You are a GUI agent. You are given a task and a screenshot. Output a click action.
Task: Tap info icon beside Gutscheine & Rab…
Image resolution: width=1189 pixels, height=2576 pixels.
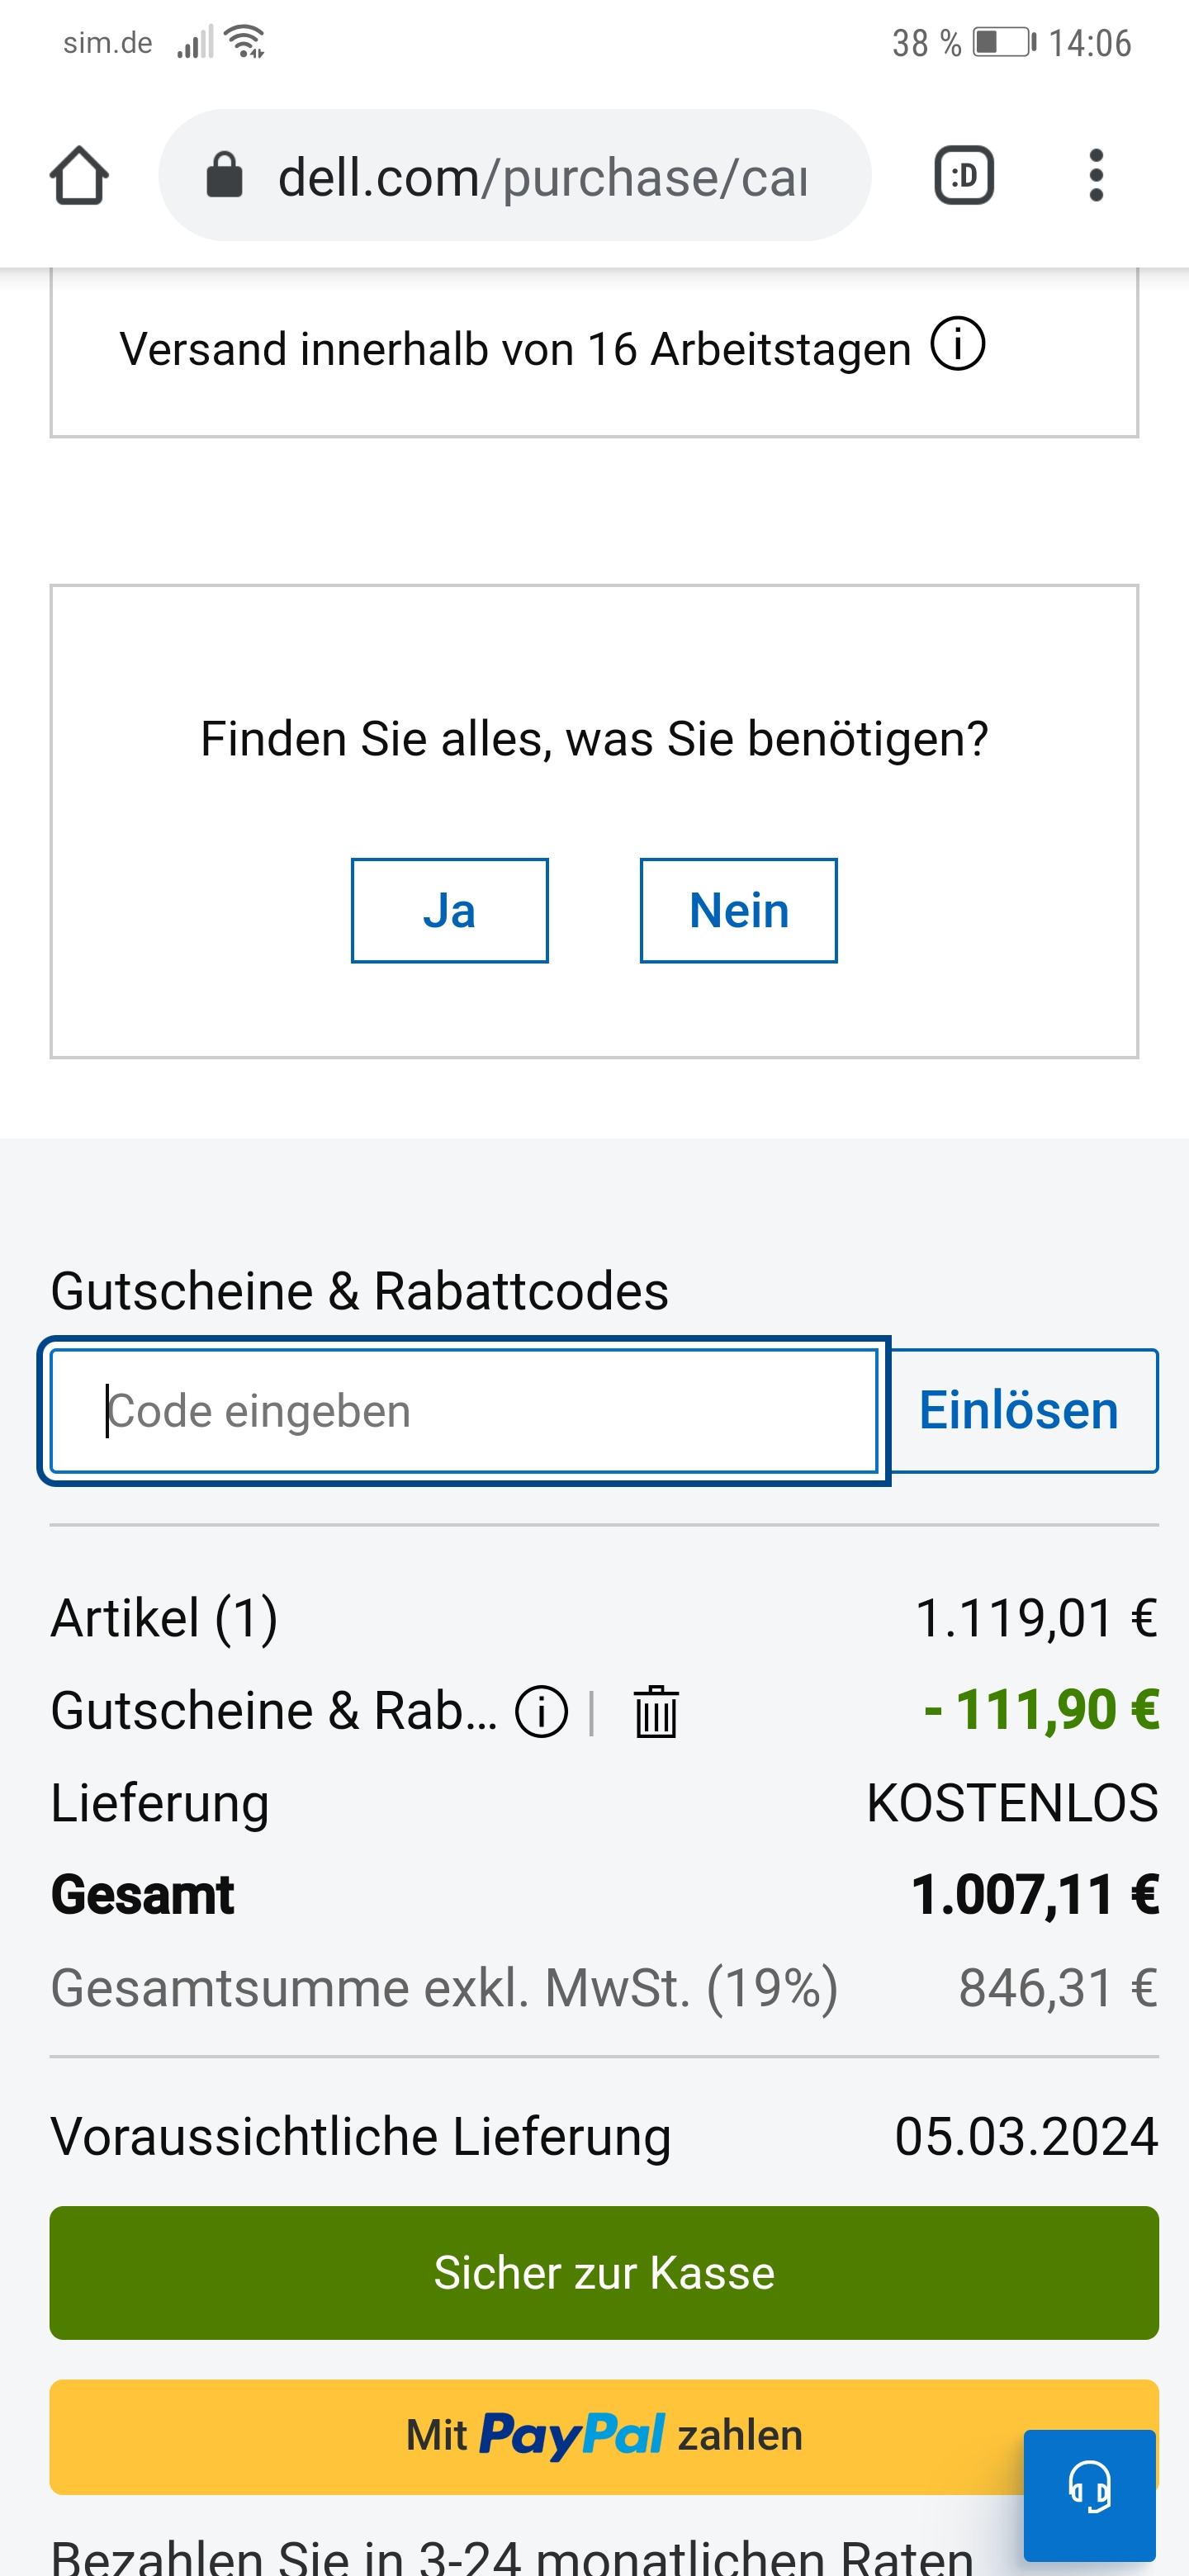pos(541,1711)
